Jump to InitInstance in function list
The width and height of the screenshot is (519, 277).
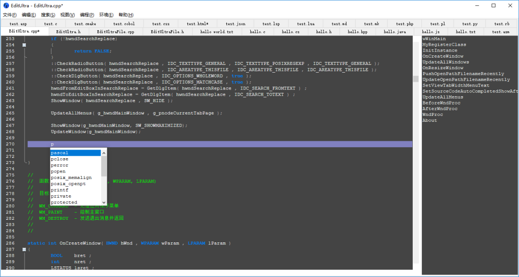(440, 50)
